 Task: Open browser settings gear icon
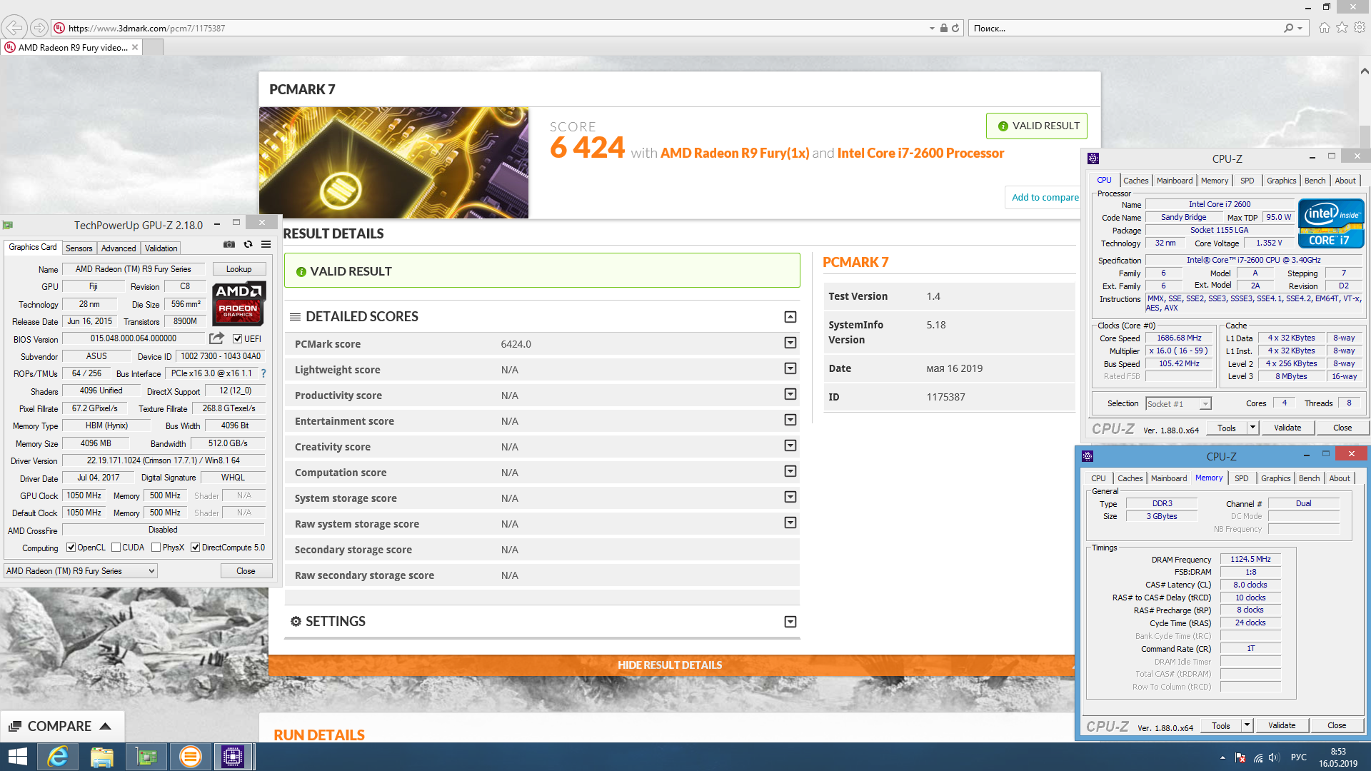pos(1360,27)
